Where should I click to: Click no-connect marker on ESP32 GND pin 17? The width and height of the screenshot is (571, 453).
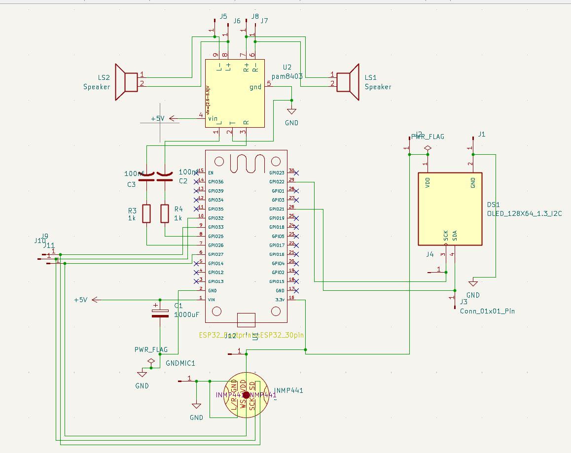click(296, 291)
